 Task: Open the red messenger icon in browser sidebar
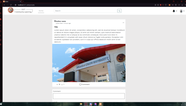click(x=1, y=19)
